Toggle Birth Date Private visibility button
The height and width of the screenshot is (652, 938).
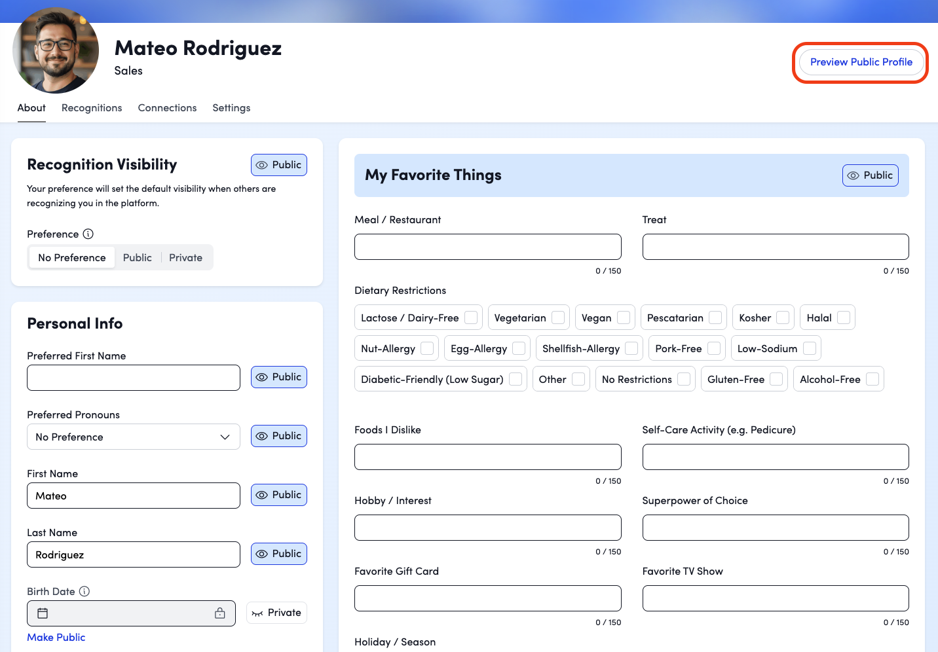[276, 613]
